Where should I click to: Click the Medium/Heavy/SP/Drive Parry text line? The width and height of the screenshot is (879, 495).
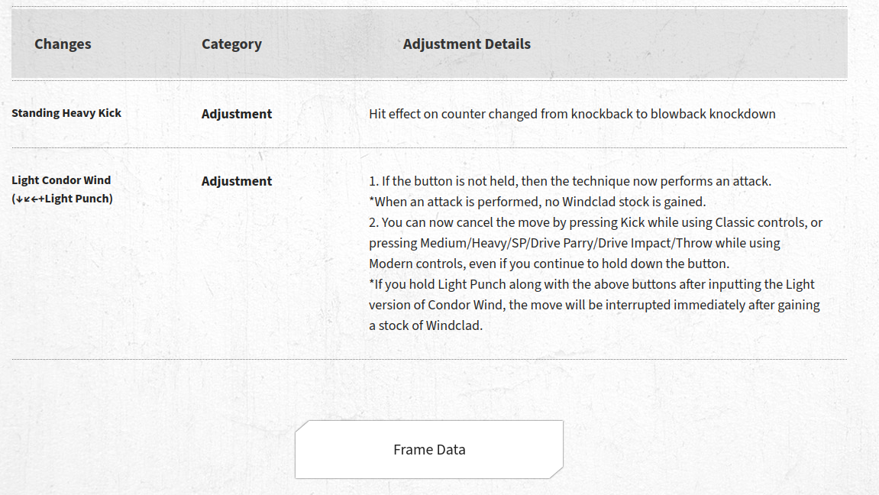click(x=574, y=243)
